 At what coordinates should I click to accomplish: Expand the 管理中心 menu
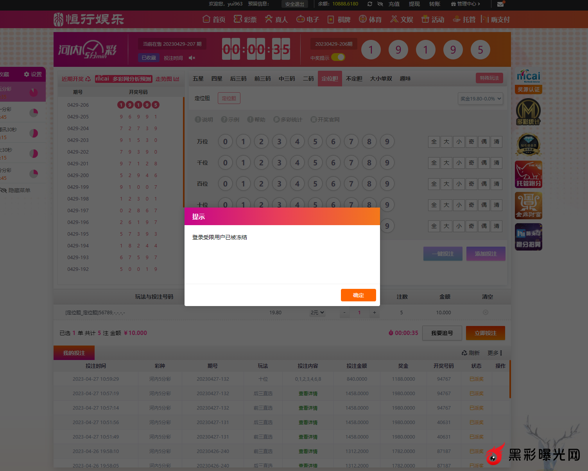[x=465, y=4]
